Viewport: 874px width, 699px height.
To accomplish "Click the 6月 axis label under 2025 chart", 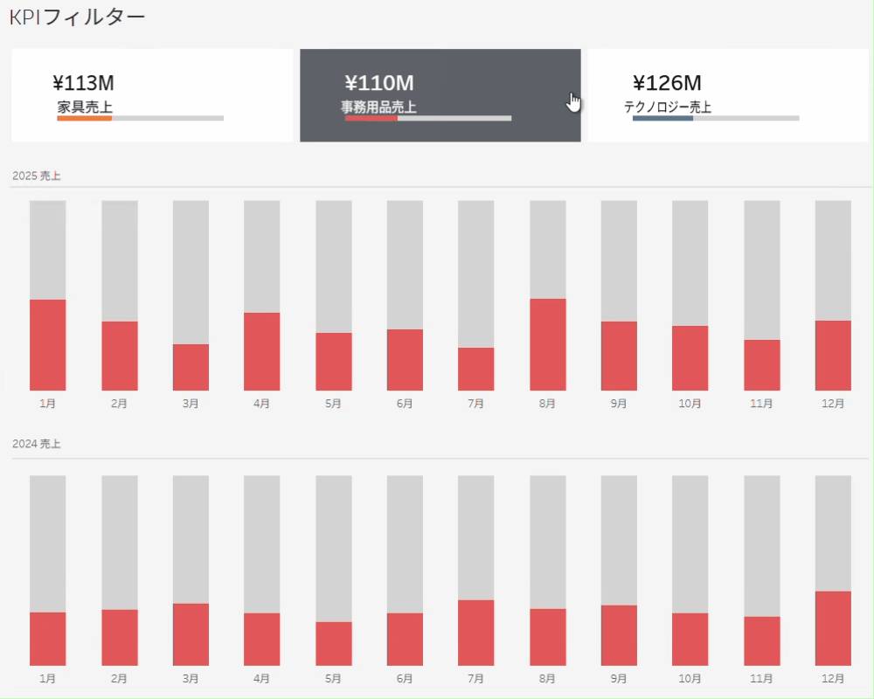I will tap(405, 404).
